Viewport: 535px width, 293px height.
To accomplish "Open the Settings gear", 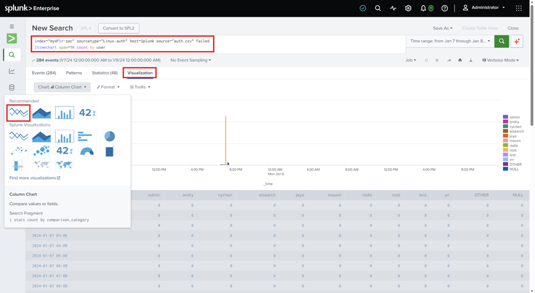I will click(x=408, y=8).
